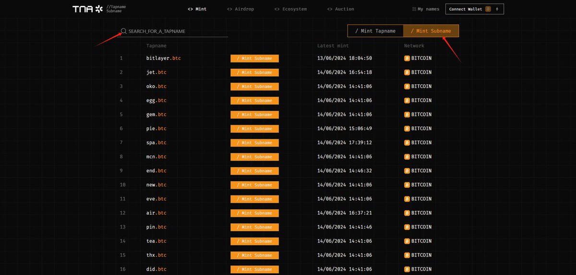Screen dimensions: 576x275
Task: Open the My names link
Action: pyautogui.click(x=429, y=9)
